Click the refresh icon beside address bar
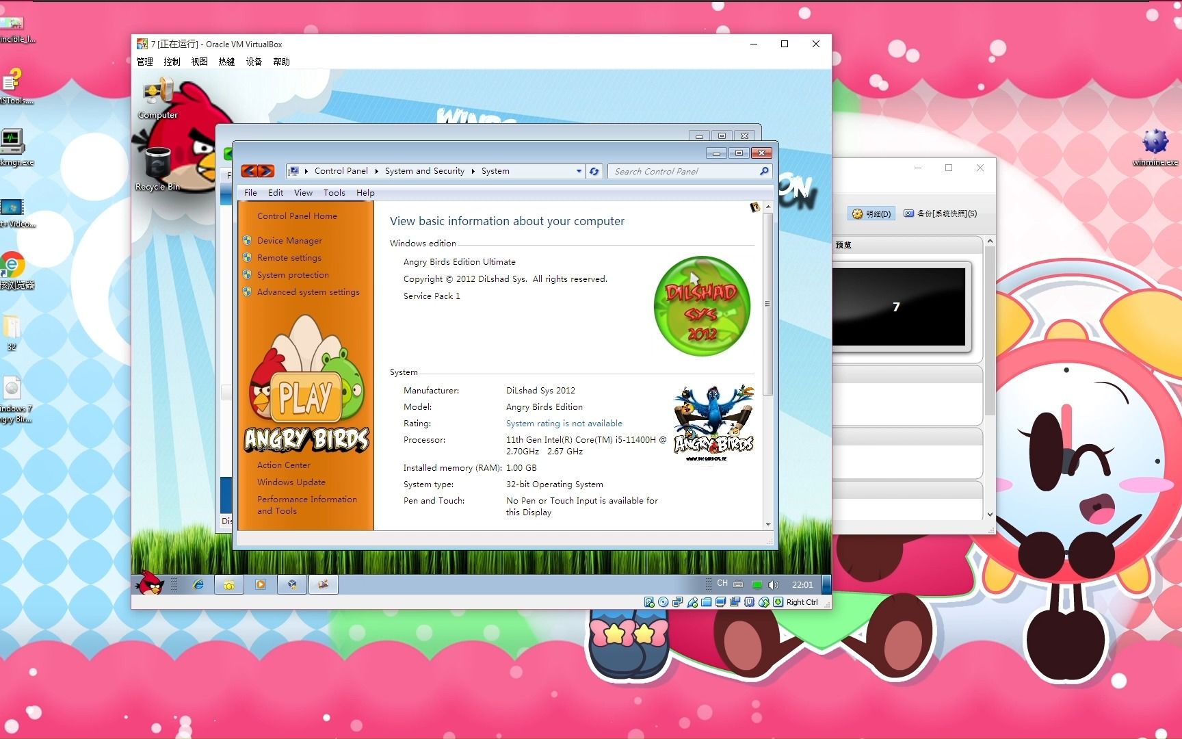The width and height of the screenshot is (1182, 739). coord(594,171)
